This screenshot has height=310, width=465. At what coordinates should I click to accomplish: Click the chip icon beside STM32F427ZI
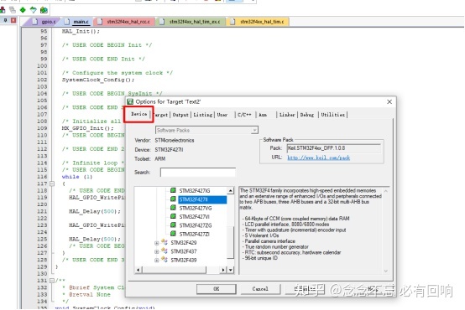coord(173,234)
